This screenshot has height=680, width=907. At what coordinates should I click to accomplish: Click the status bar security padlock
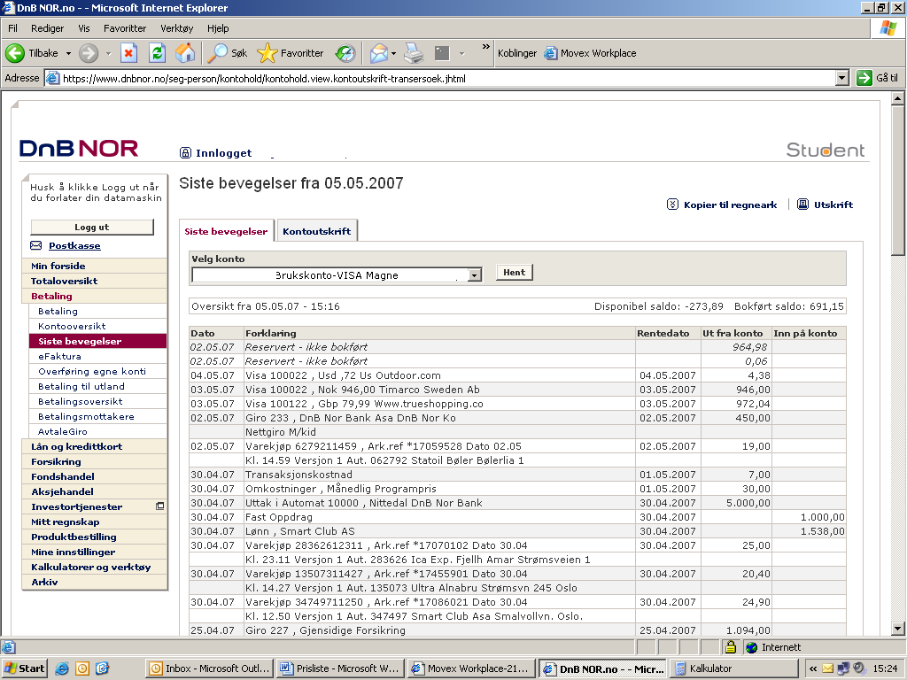(x=731, y=647)
